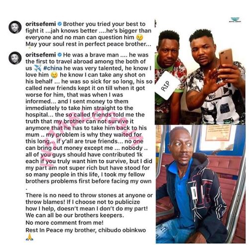Click the praying hands emoji at bottom
Image resolution: width=249 pixels, height=245 pixels.
coord(29,237)
